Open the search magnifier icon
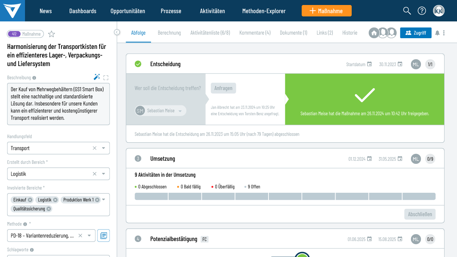Screen dimensions: 457x257 point(407,11)
